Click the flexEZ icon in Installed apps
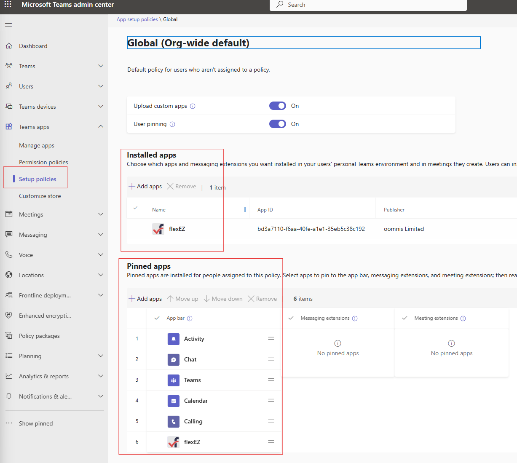The height and width of the screenshot is (463, 517). click(x=158, y=229)
